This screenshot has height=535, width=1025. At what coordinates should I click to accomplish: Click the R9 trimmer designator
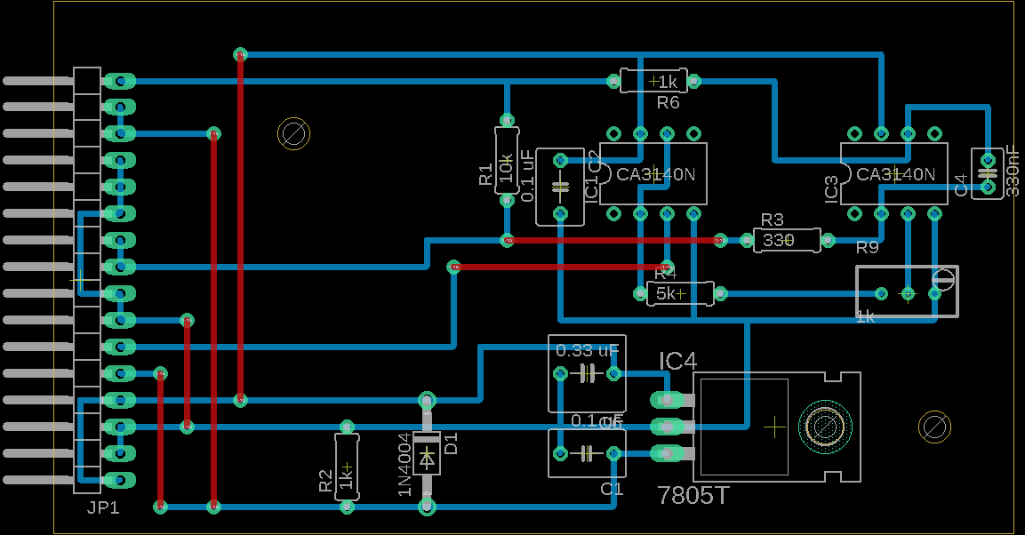pyautogui.click(x=868, y=248)
